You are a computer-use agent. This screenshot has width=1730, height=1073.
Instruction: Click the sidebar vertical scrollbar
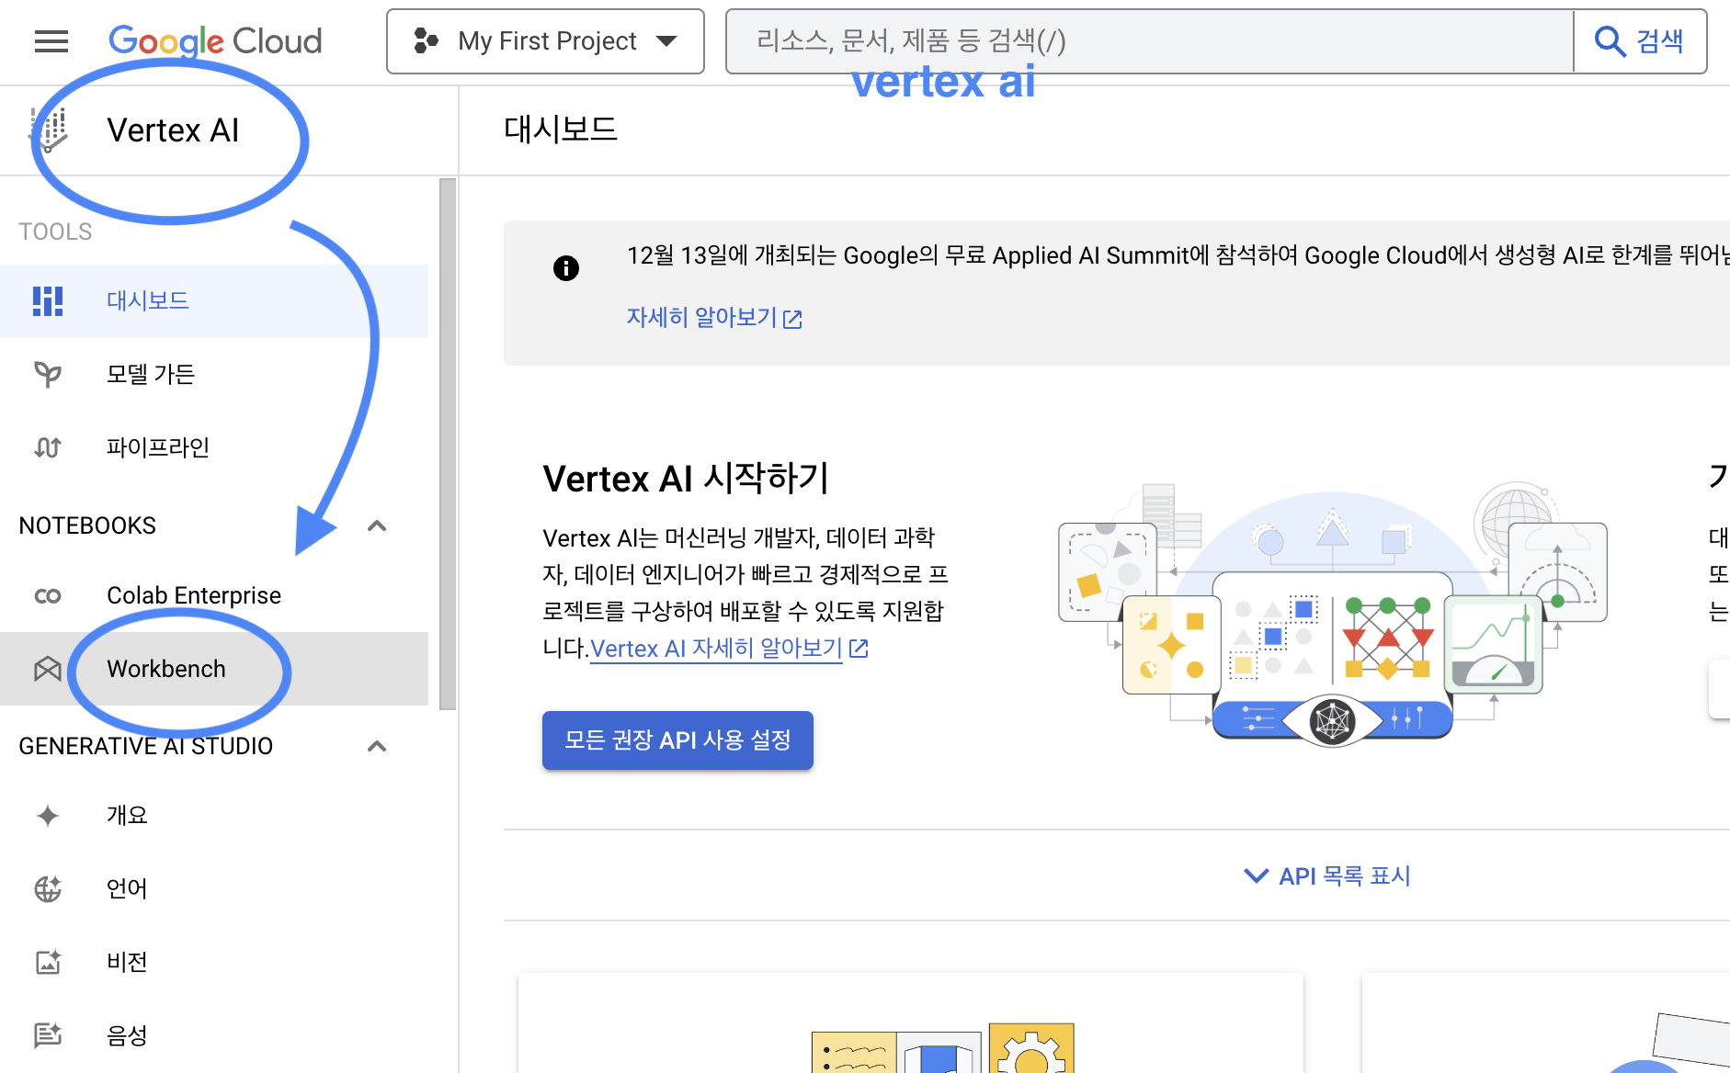tap(448, 444)
